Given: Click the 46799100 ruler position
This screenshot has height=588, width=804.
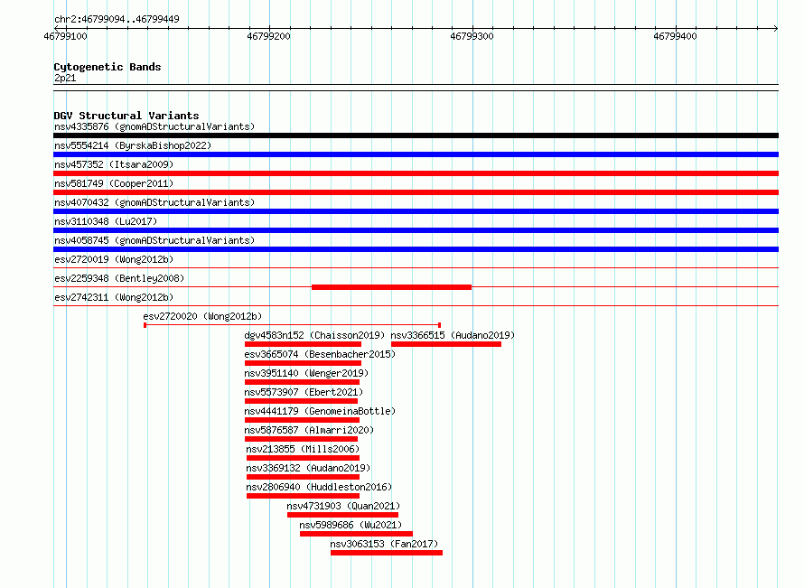Looking at the screenshot, I should [x=66, y=36].
